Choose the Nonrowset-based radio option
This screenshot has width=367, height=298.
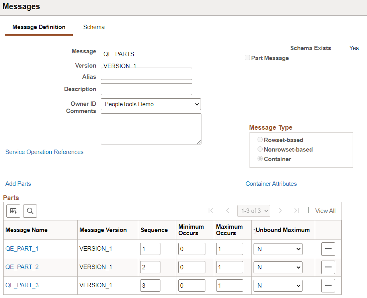point(260,149)
